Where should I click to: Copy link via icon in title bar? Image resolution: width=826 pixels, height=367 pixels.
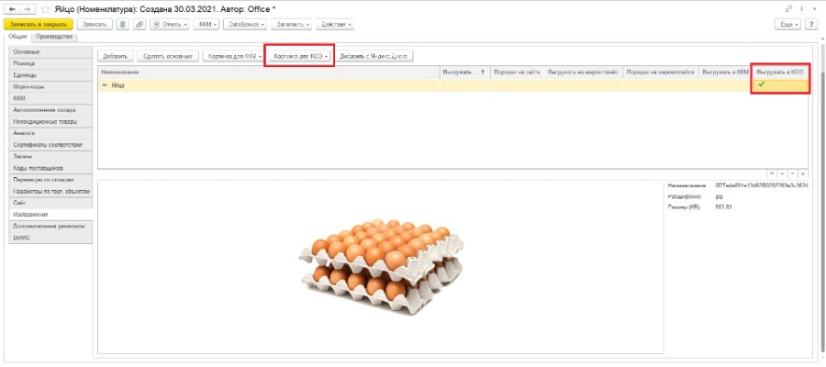click(789, 8)
